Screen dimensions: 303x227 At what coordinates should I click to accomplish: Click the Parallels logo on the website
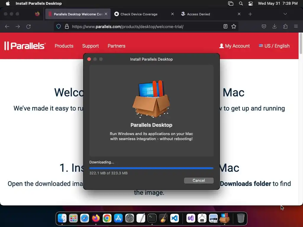[x=25, y=46]
